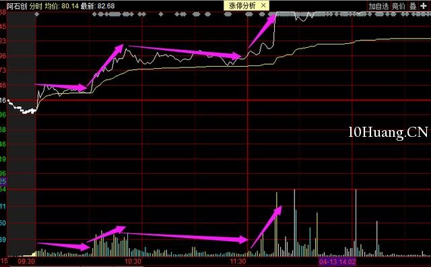The image size is (431, 267).
Task: Click the 11:30 time axis label
Action: [x=238, y=261]
